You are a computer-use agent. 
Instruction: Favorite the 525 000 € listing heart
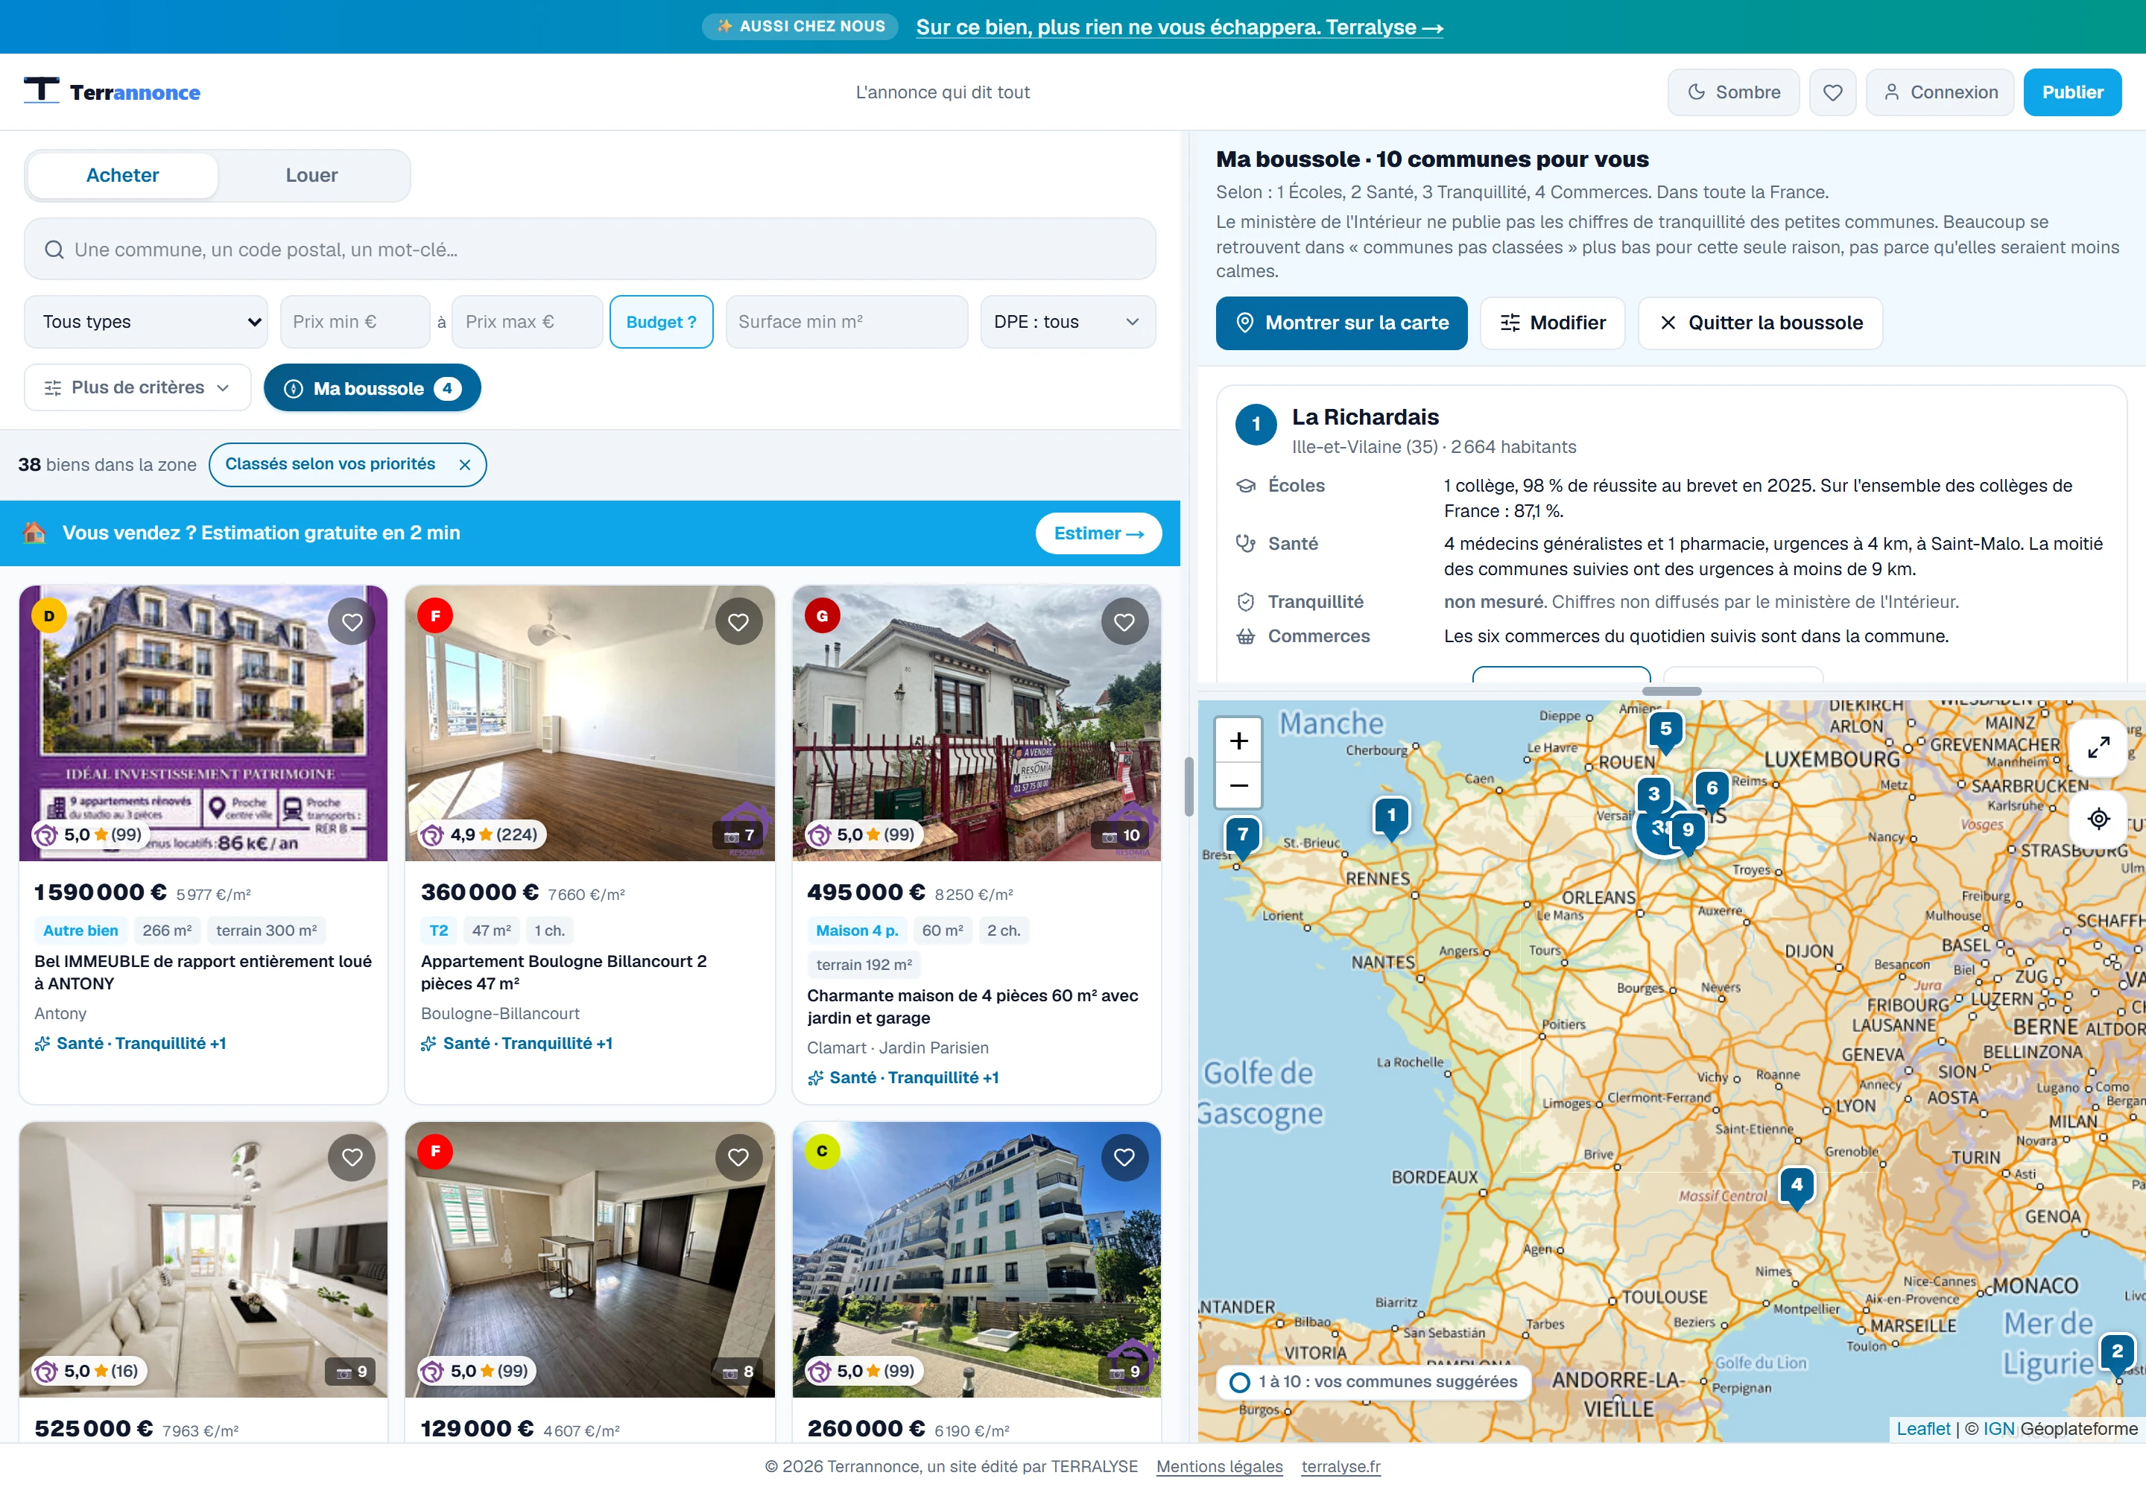pyautogui.click(x=352, y=1158)
